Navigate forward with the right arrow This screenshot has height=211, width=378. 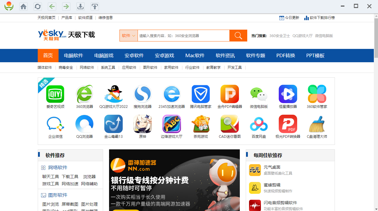click(x=66, y=7)
